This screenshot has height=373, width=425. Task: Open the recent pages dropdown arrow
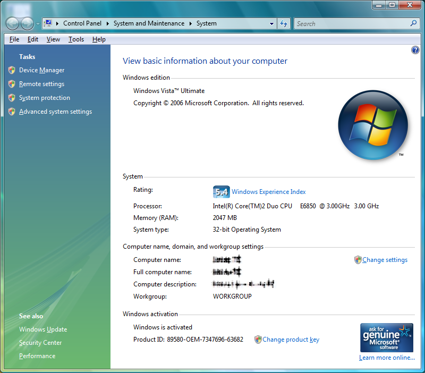point(38,24)
